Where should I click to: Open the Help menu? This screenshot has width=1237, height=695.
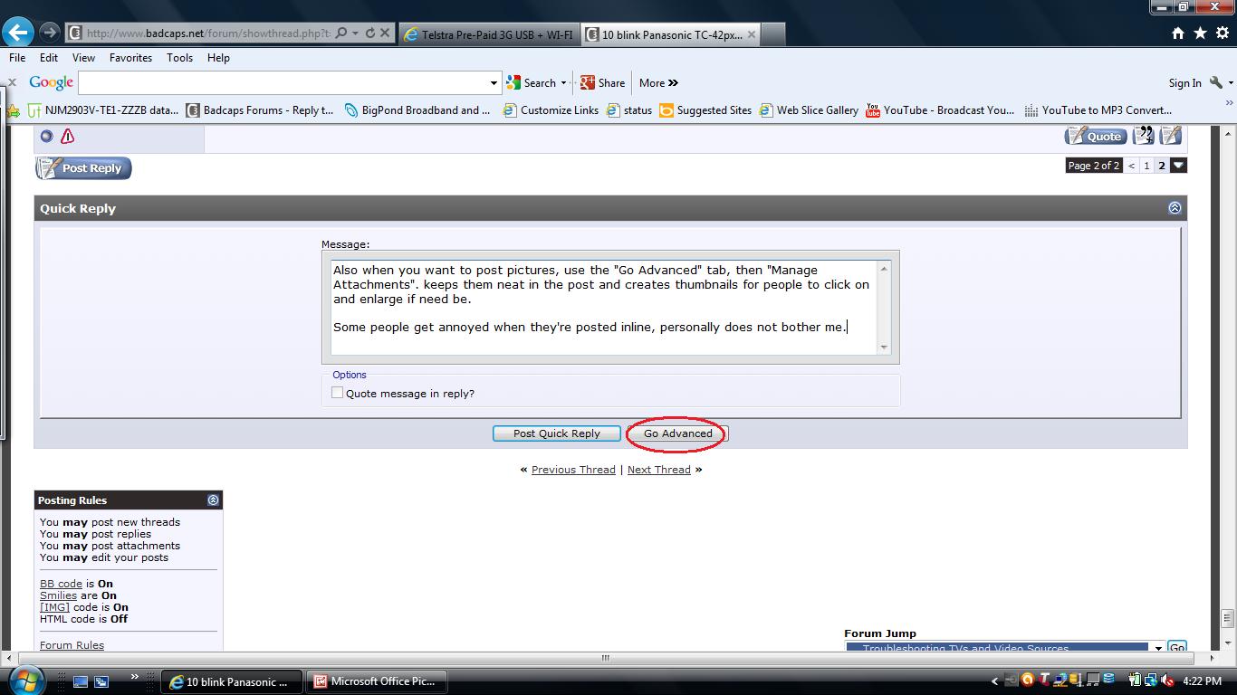coord(218,57)
